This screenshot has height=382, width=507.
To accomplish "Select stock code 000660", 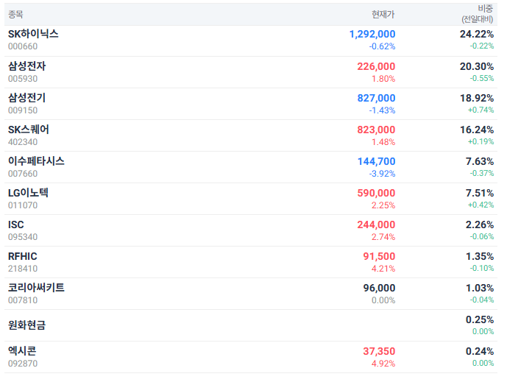I will 23,46.
